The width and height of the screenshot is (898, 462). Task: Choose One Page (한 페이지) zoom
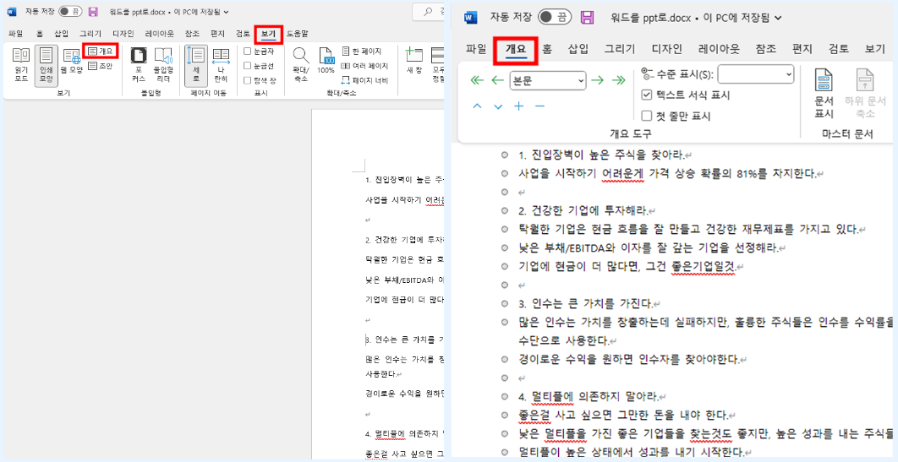pos(361,52)
